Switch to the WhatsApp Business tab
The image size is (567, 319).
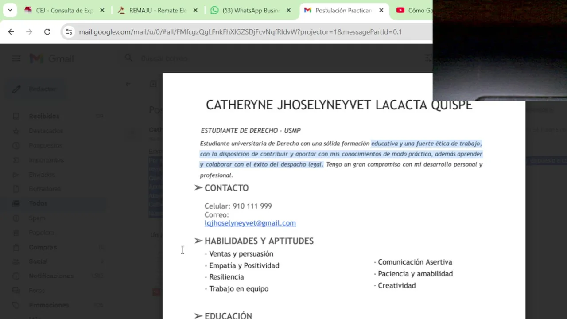click(251, 10)
